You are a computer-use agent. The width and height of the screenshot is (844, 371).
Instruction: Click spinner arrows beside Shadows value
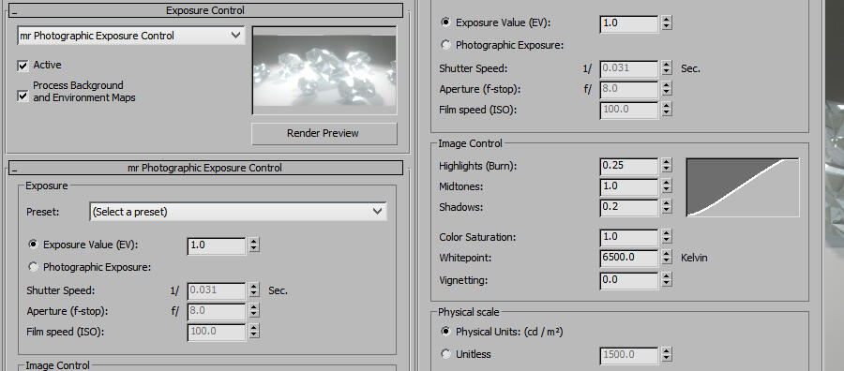click(x=667, y=207)
